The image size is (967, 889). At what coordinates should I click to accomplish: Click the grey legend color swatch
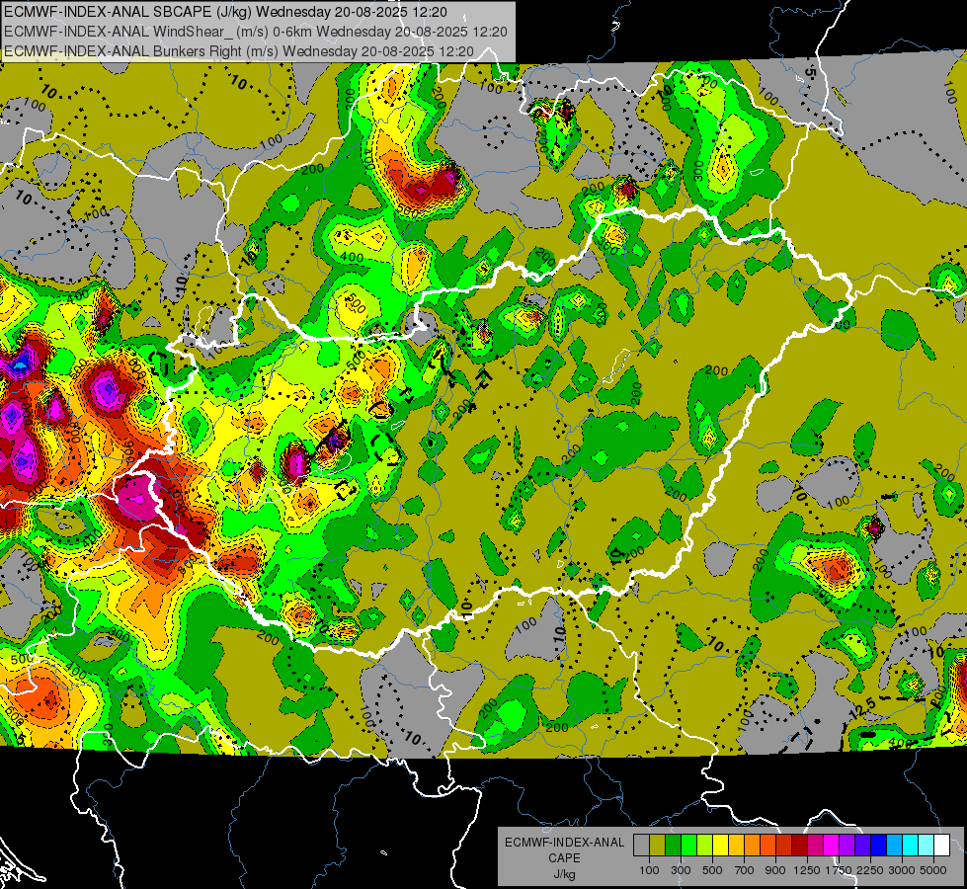641,846
